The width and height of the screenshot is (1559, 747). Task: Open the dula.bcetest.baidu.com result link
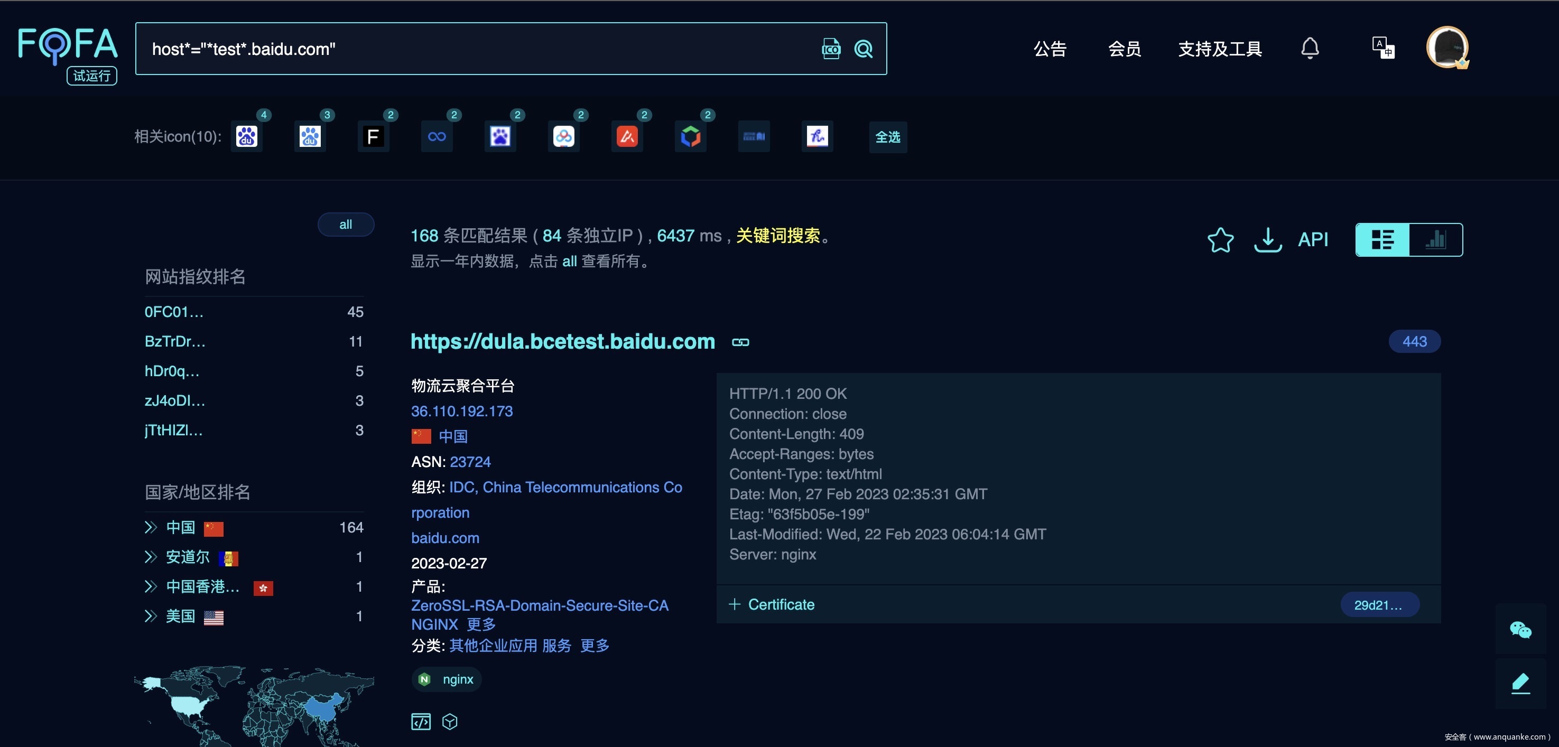coord(562,341)
